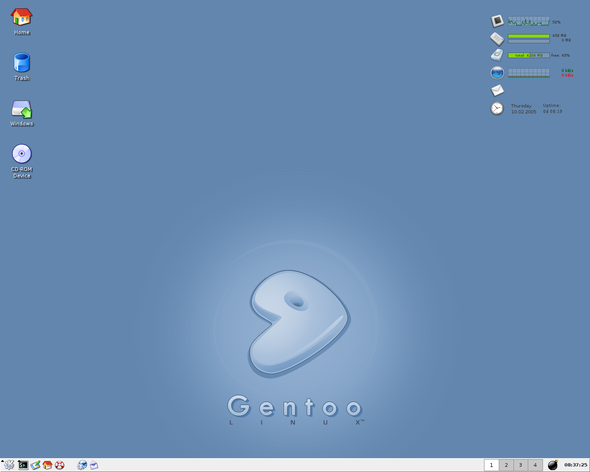Click the 0 MB swap value

click(566, 40)
